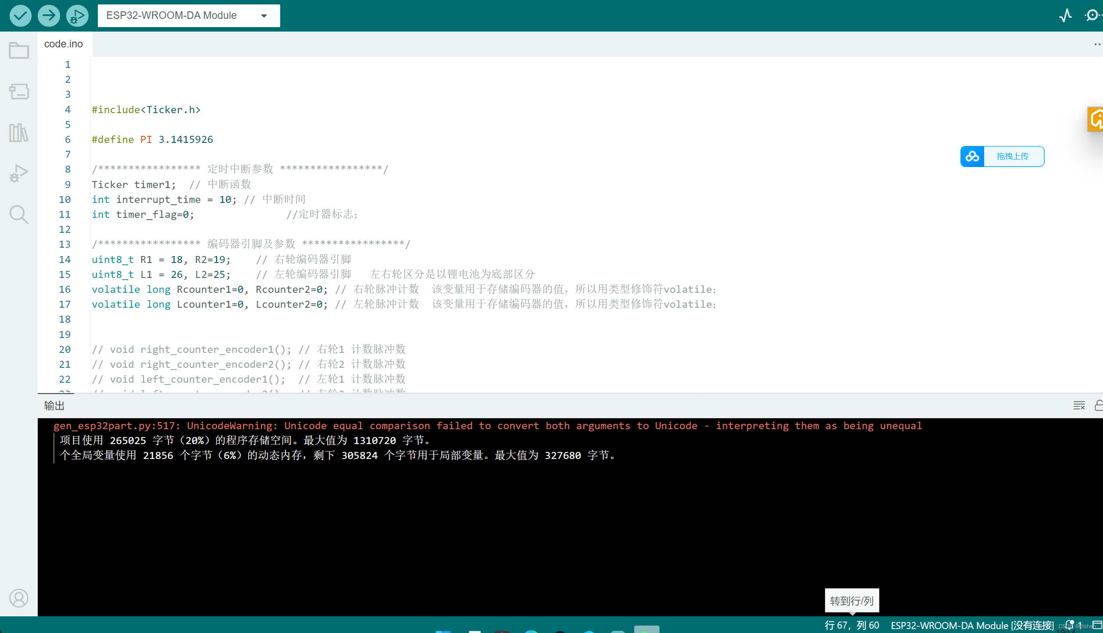1103x633 pixels.
Task: Open the Serial Monitor
Action: click(x=1092, y=15)
